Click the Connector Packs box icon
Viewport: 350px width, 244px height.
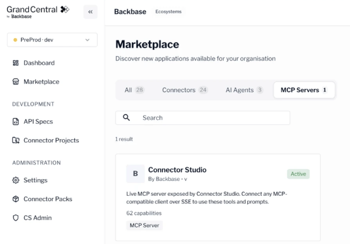(x=16, y=199)
